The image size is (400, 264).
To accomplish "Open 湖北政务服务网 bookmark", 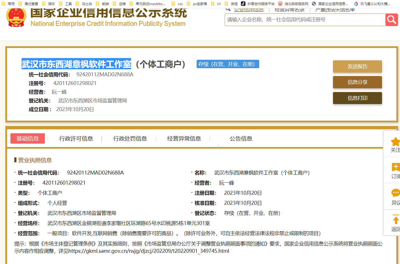I will click(x=293, y=4).
